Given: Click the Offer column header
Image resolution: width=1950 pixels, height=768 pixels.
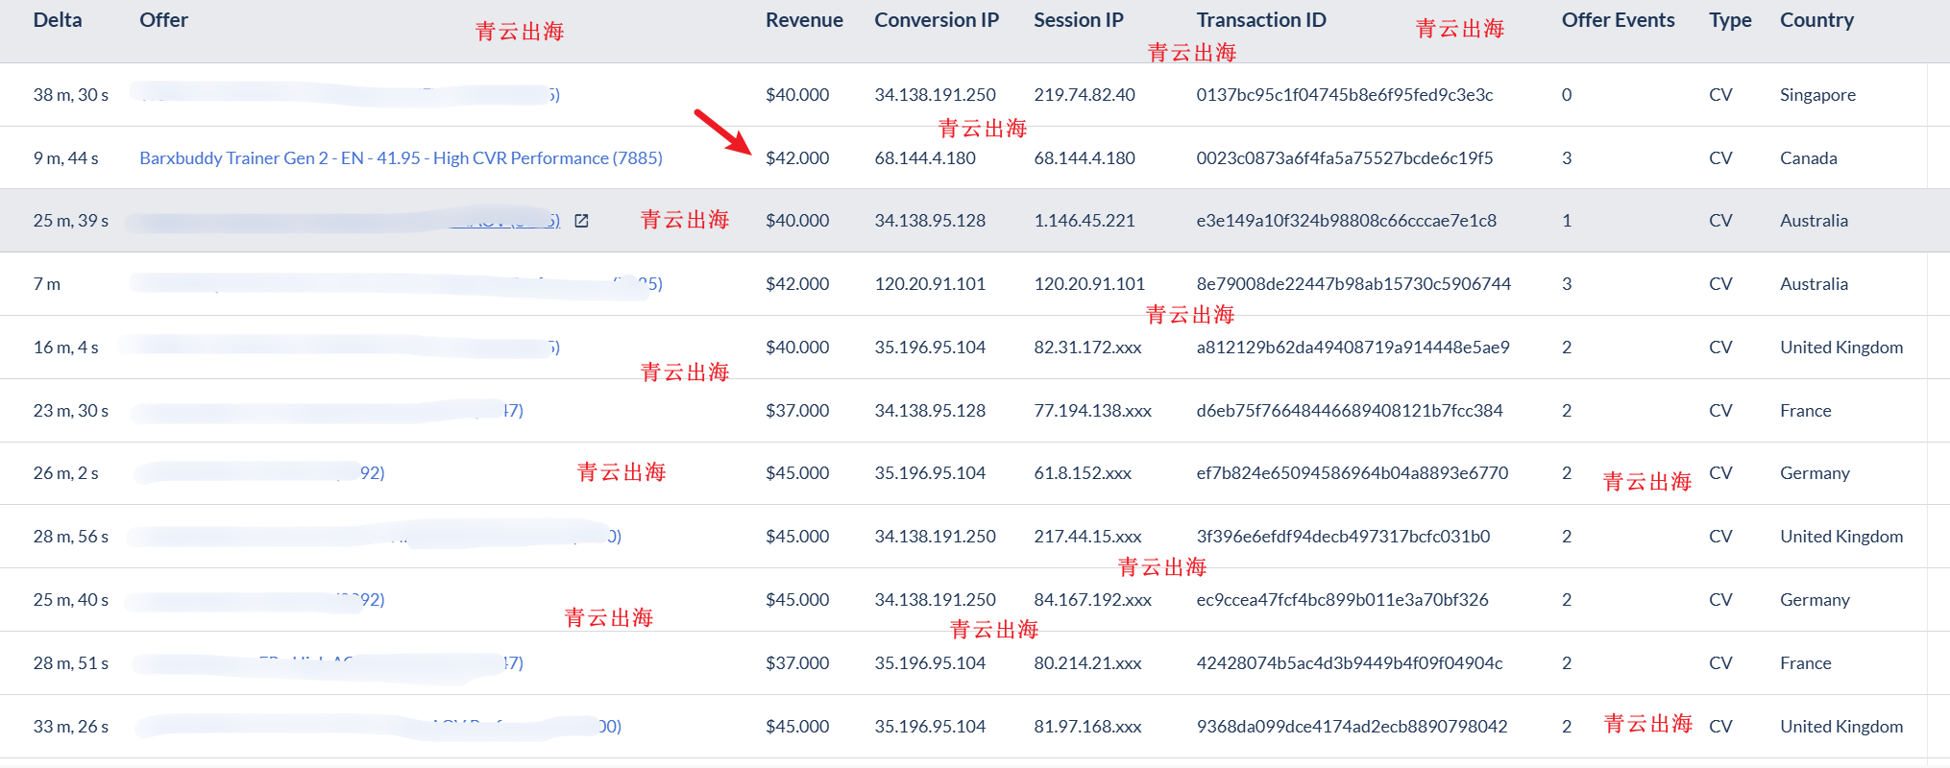Looking at the screenshot, I should point(163,20).
